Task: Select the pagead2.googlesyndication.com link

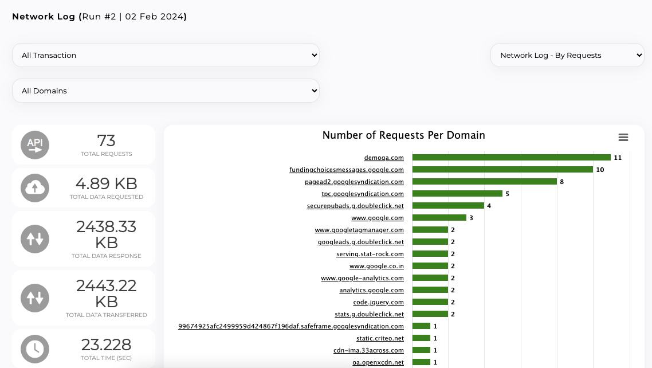Action: point(354,182)
